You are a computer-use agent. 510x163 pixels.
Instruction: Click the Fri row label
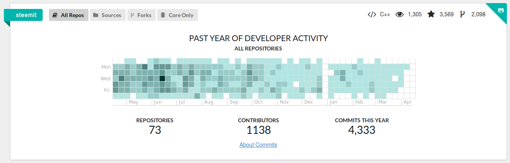click(107, 90)
